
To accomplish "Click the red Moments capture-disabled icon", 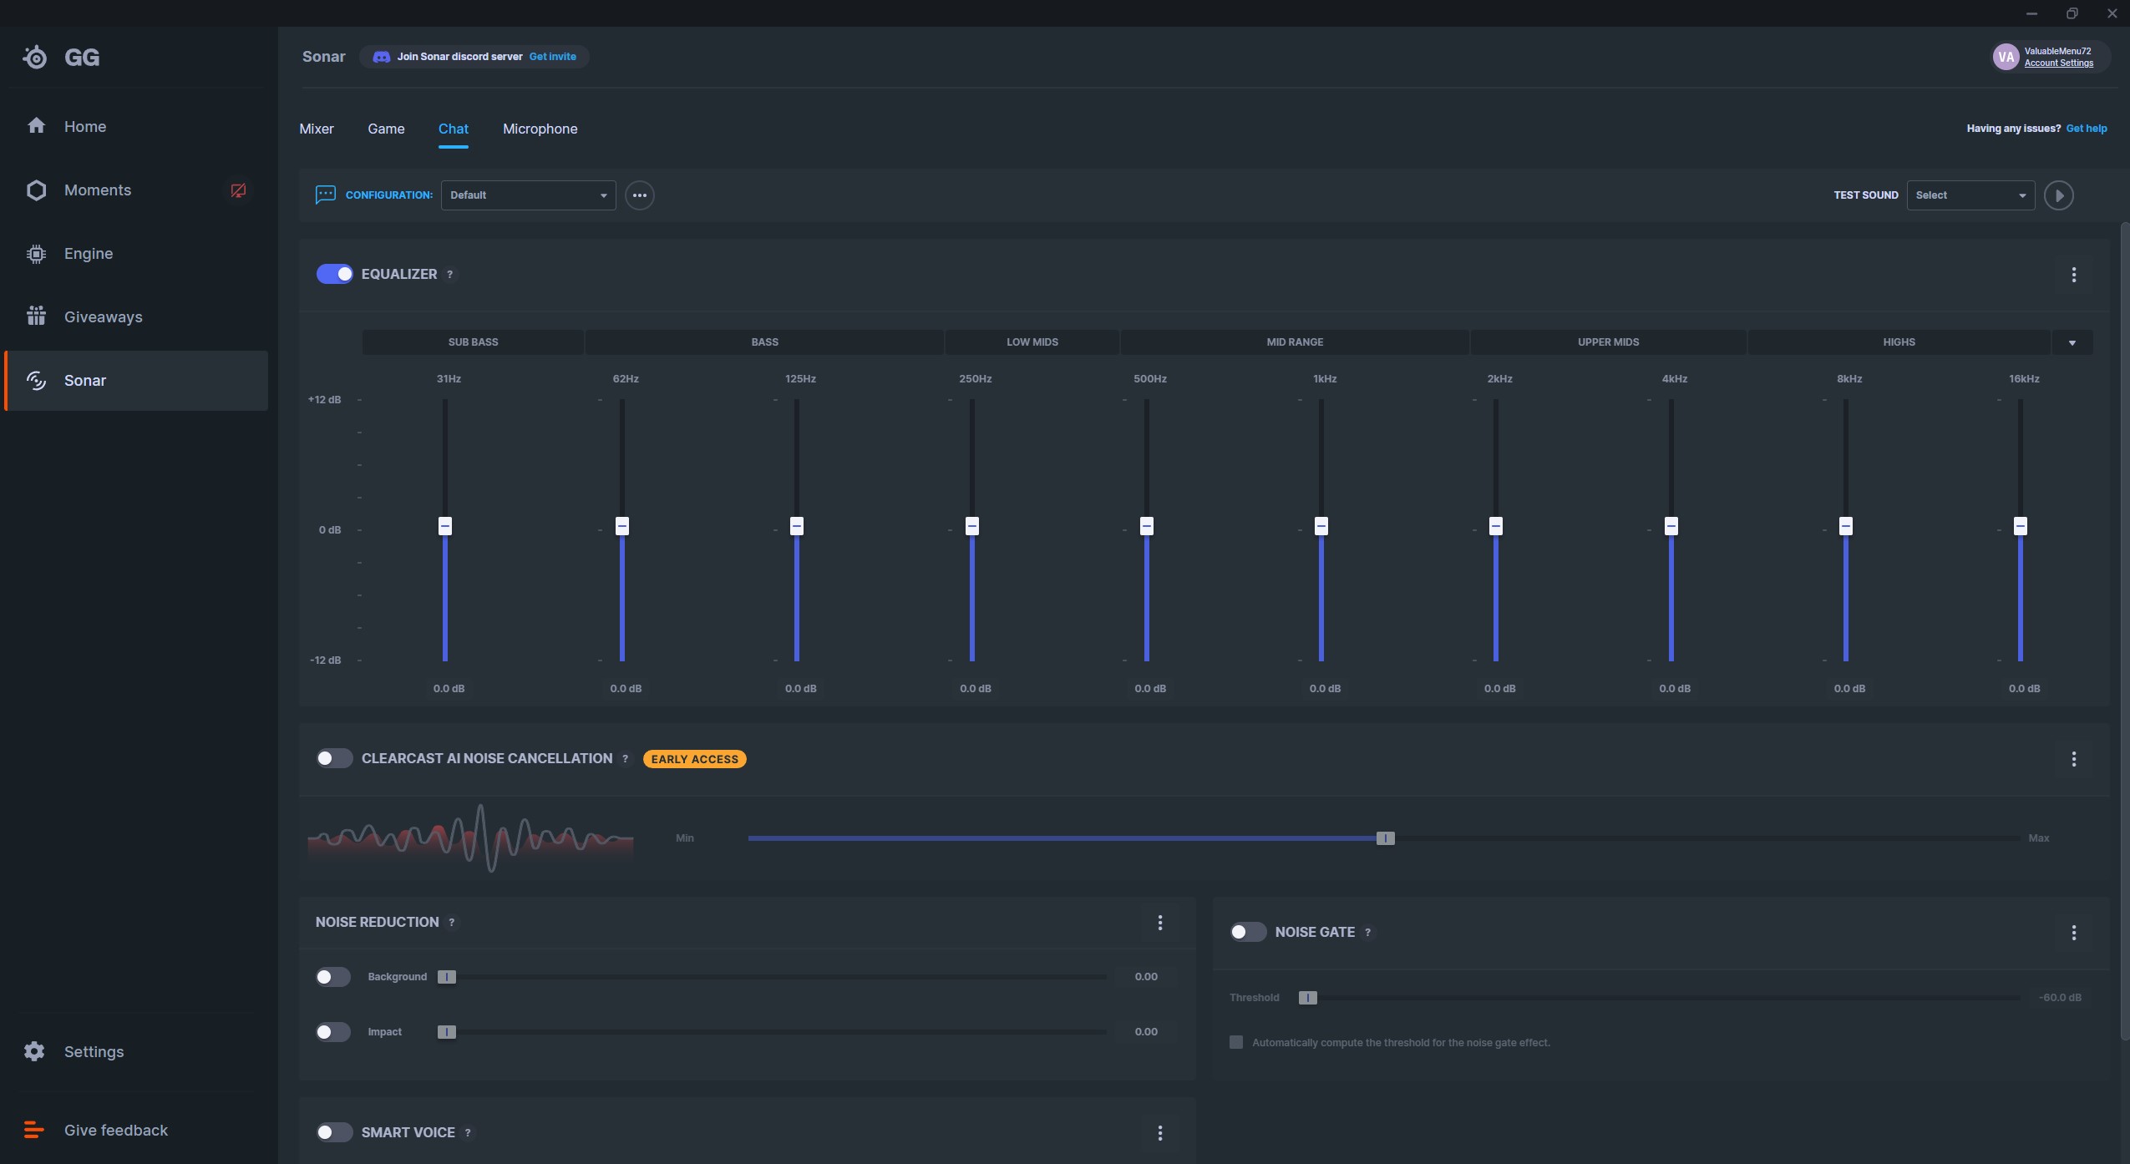I will click(238, 190).
